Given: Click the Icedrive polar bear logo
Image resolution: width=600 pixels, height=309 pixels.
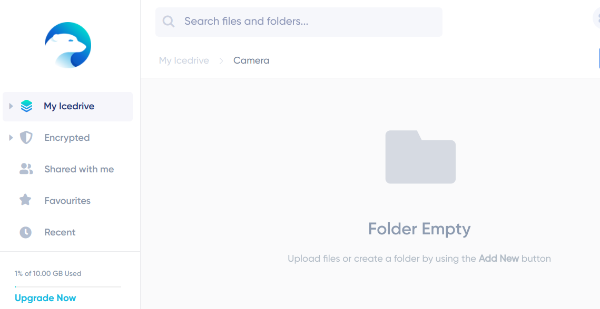Looking at the screenshot, I should pos(68,45).
